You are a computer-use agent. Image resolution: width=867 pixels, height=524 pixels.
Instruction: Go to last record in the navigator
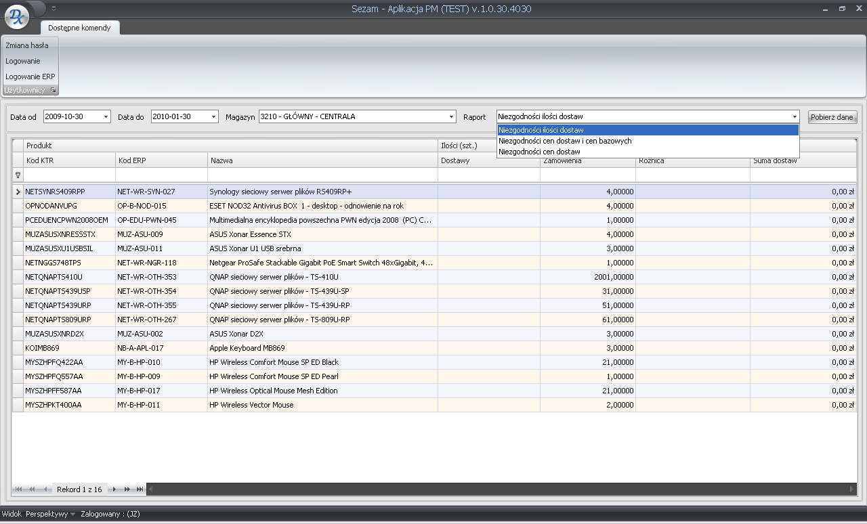click(x=140, y=489)
